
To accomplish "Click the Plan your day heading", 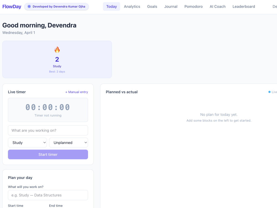I will coord(20,177).
